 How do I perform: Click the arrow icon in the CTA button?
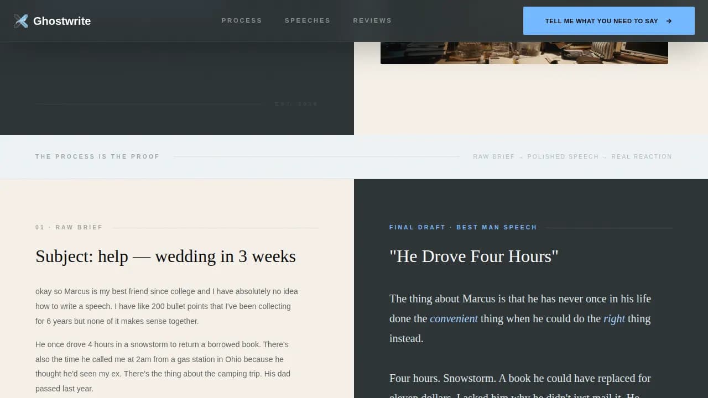pyautogui.click(x=669, y=21)
